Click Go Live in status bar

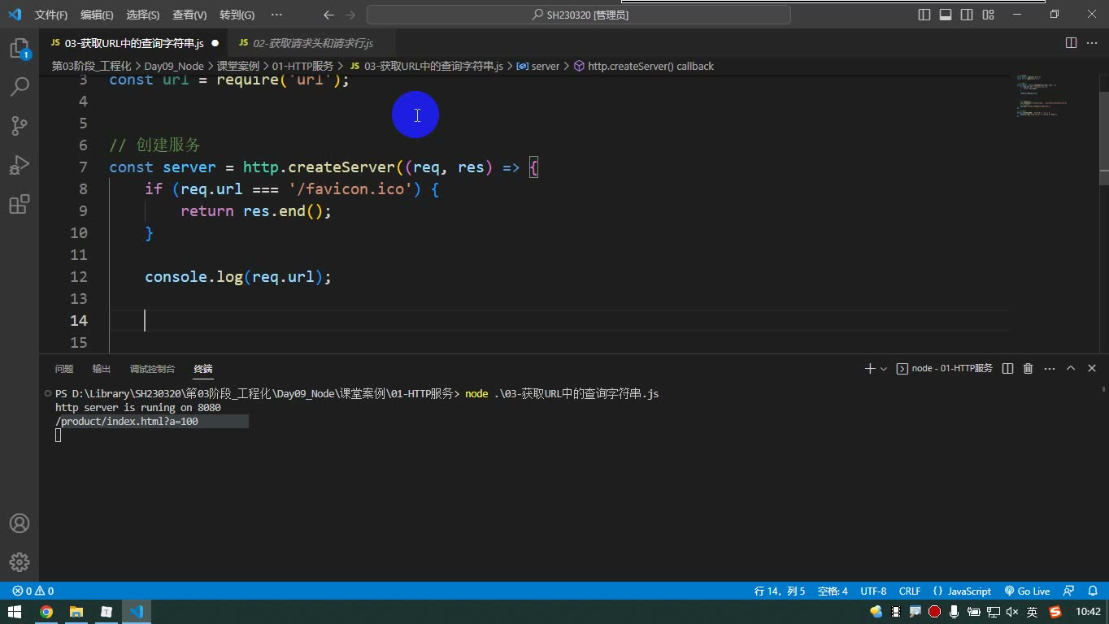point(1027,591)
